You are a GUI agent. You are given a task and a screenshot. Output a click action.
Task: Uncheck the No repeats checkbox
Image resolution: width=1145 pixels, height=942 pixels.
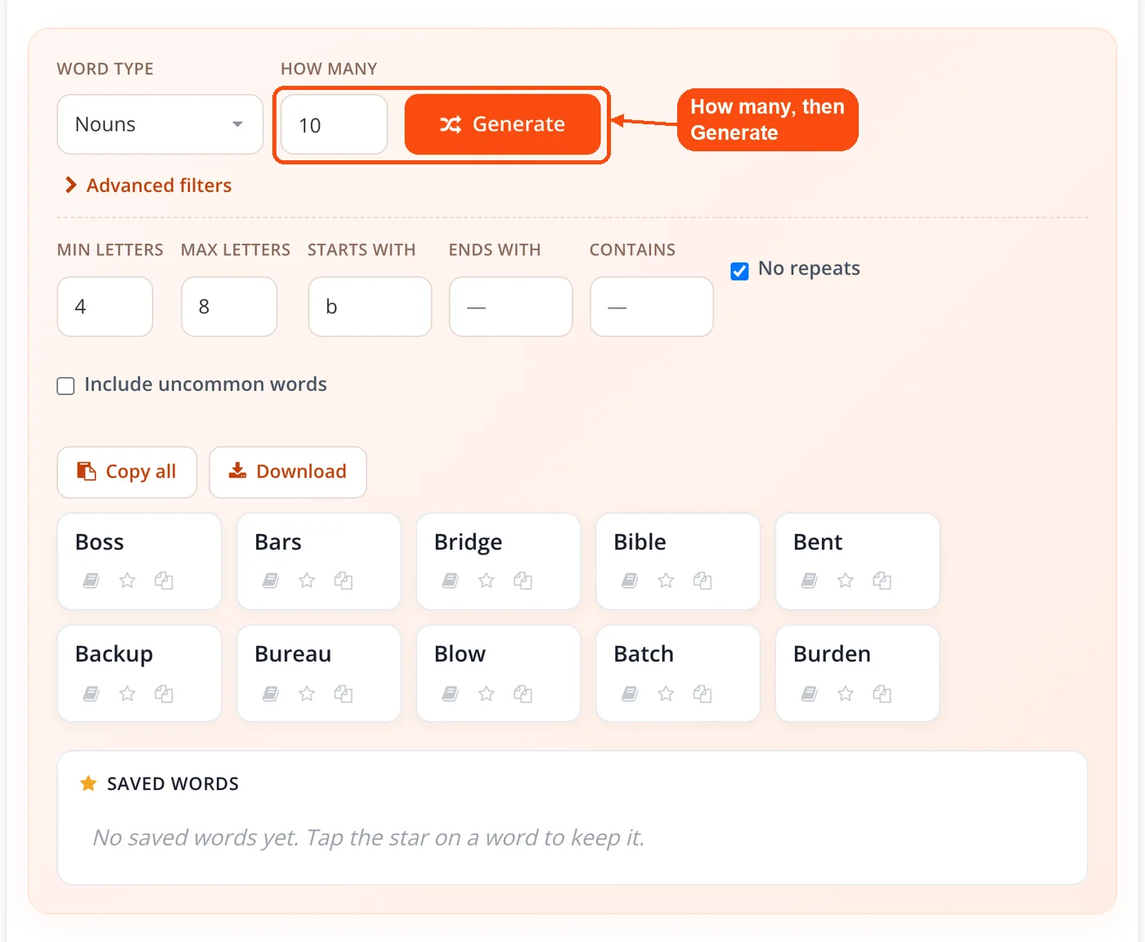(739, 271)
